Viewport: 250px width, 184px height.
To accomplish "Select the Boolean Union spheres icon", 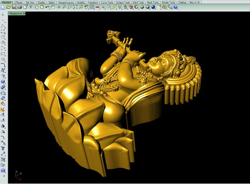I will point(3,87).
